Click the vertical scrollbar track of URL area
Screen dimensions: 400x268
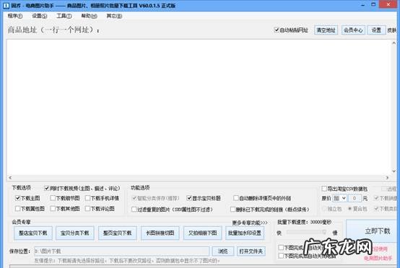click(x=394, y=107)
